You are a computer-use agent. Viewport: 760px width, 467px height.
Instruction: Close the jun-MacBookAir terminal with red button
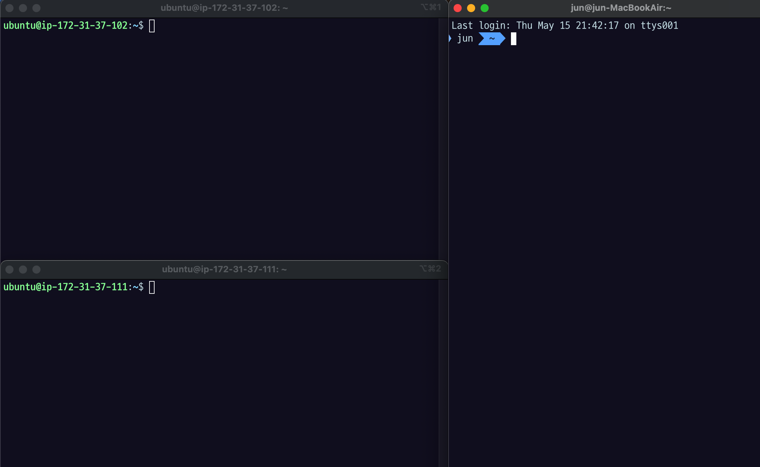point(458,8)
